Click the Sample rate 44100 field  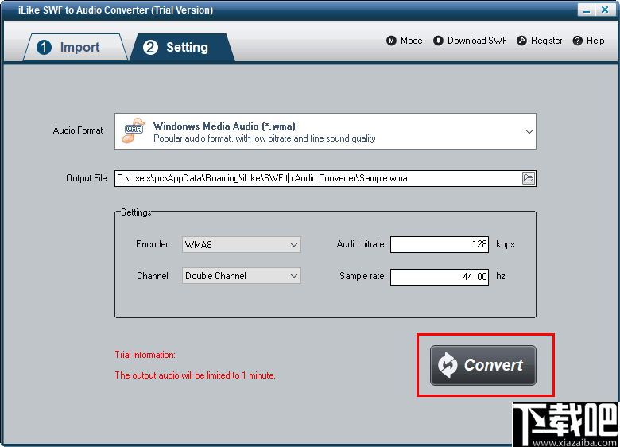click(x=440, y=277)
